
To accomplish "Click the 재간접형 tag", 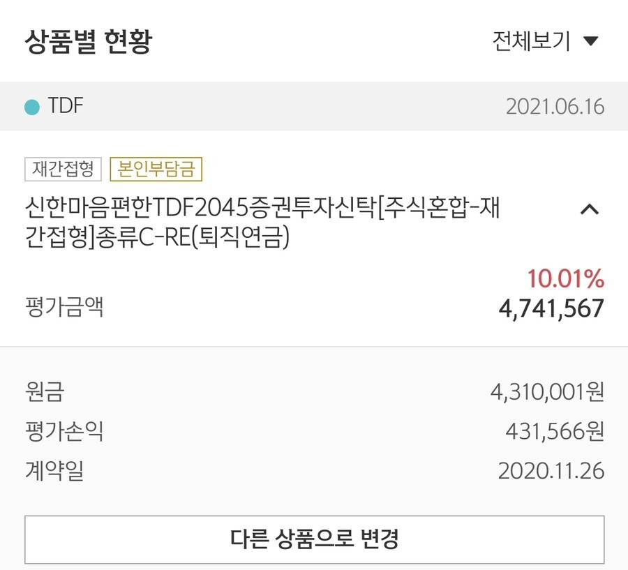I will tap(63, 169).
